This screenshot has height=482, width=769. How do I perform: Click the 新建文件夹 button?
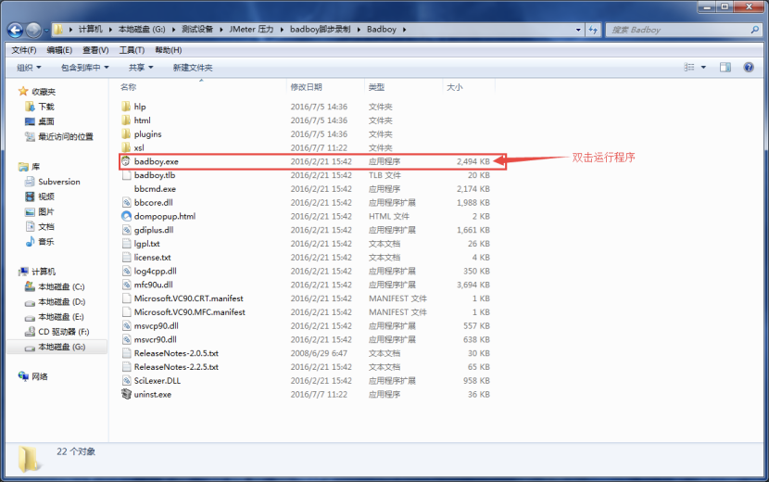click(193, 68)
